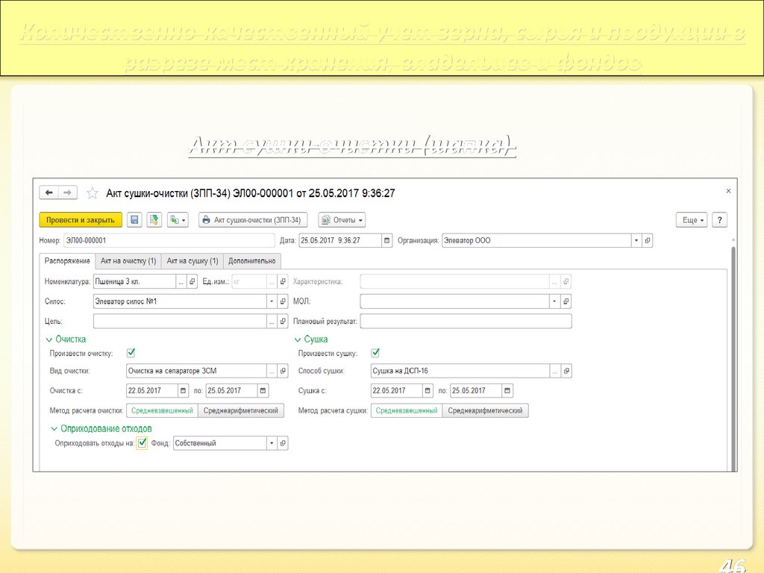This screenshot has height=573, width=764.
Task: Open help with question mark button
Action: (719, 220)
